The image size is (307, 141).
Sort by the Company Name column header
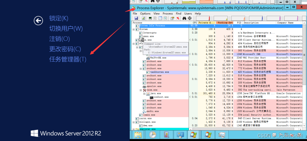click(289, 23)
